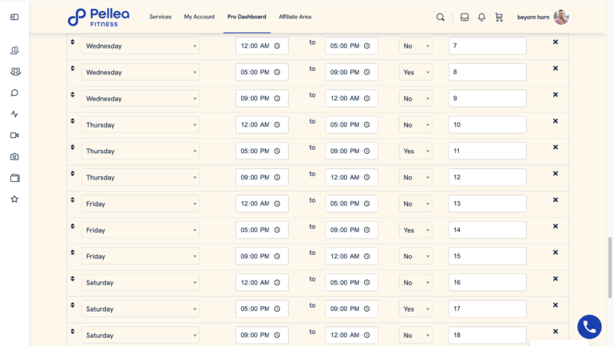Open Yes dropdown in row 17

[x=416, y=309]
